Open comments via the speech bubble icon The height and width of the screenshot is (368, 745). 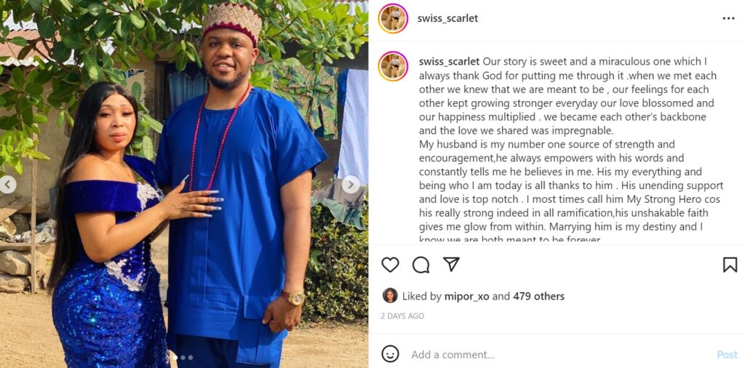[421, 265]
